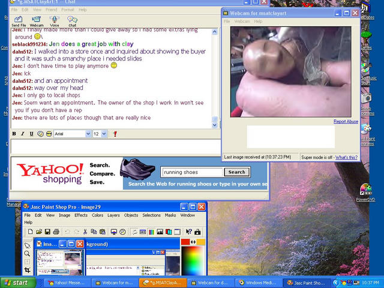The width and height of the screenshot is (384, 288).
Task: Select the Zoom magnifier tool in tool palette
Action: [x=28, y=254]
